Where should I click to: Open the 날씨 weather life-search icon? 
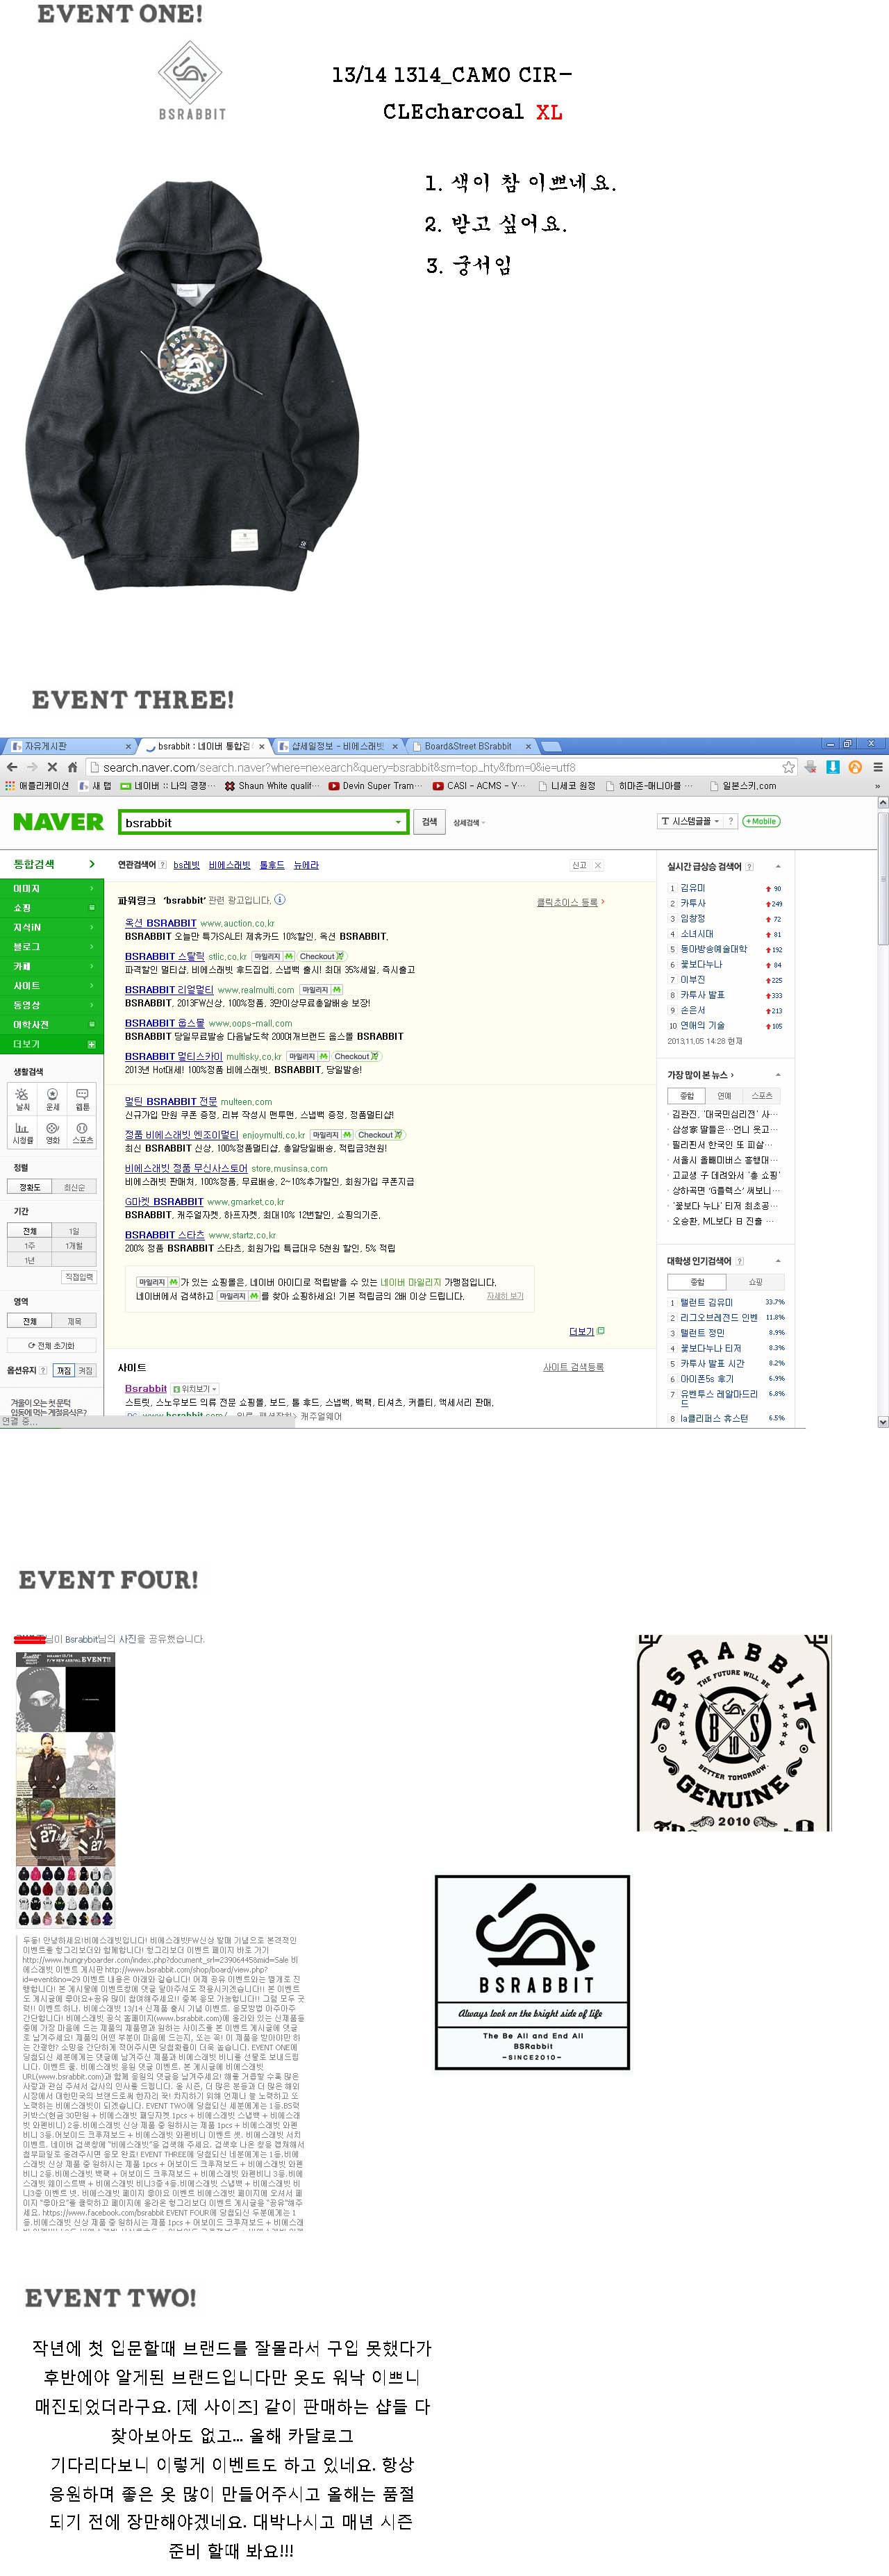22,1100
